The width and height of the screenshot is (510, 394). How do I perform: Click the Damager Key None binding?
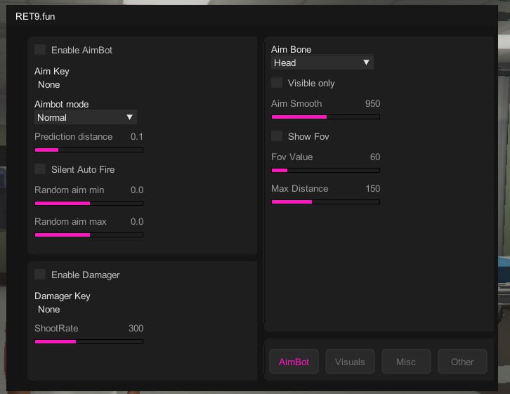[x=49, y=309]
